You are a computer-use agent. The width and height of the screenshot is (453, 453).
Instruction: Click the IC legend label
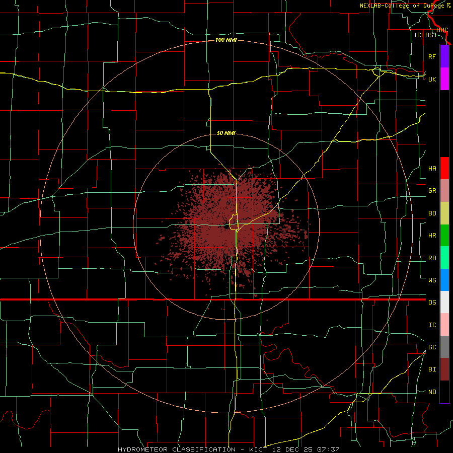(432, 325)
